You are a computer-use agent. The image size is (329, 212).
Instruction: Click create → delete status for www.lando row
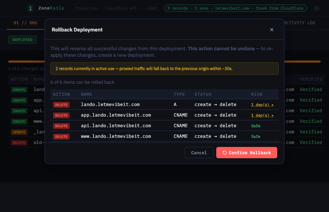(x=215, y=136)
